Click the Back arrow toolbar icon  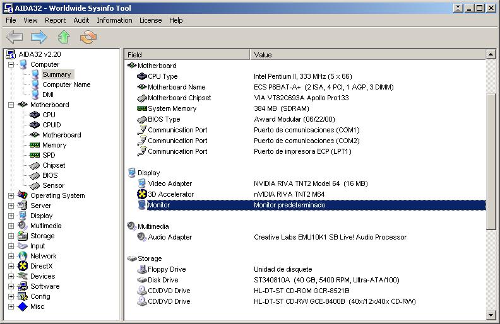15,37
